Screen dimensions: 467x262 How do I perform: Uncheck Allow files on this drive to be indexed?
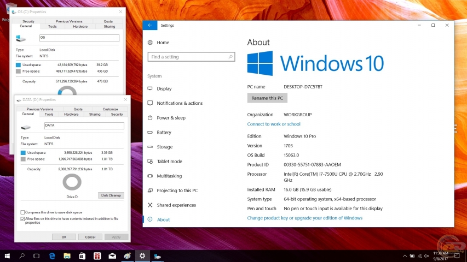pyautogui.click(x=22, y=219)
